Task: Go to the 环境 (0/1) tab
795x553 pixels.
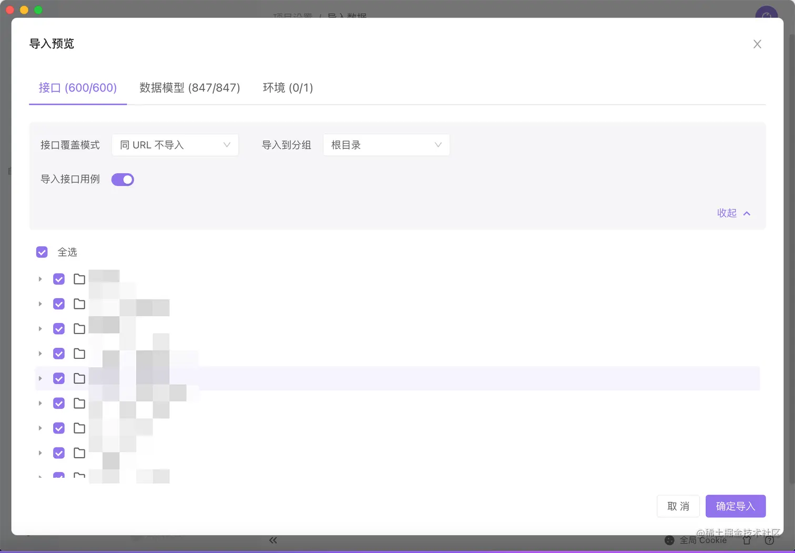Action: [x=288, y=87]
